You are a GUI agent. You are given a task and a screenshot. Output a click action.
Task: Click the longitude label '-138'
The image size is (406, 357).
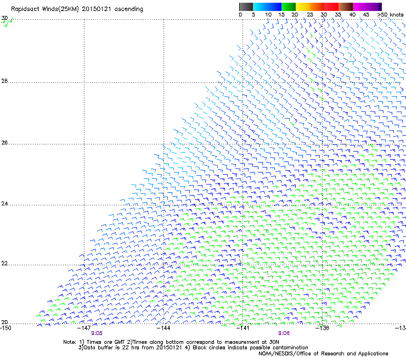coord(322,328)
